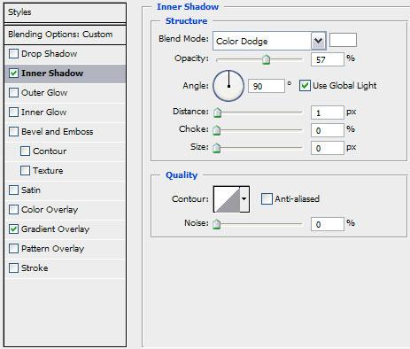410x349 pixels.
Task: Click the Opacity value field showing 57
Action: tap(328, 59)
